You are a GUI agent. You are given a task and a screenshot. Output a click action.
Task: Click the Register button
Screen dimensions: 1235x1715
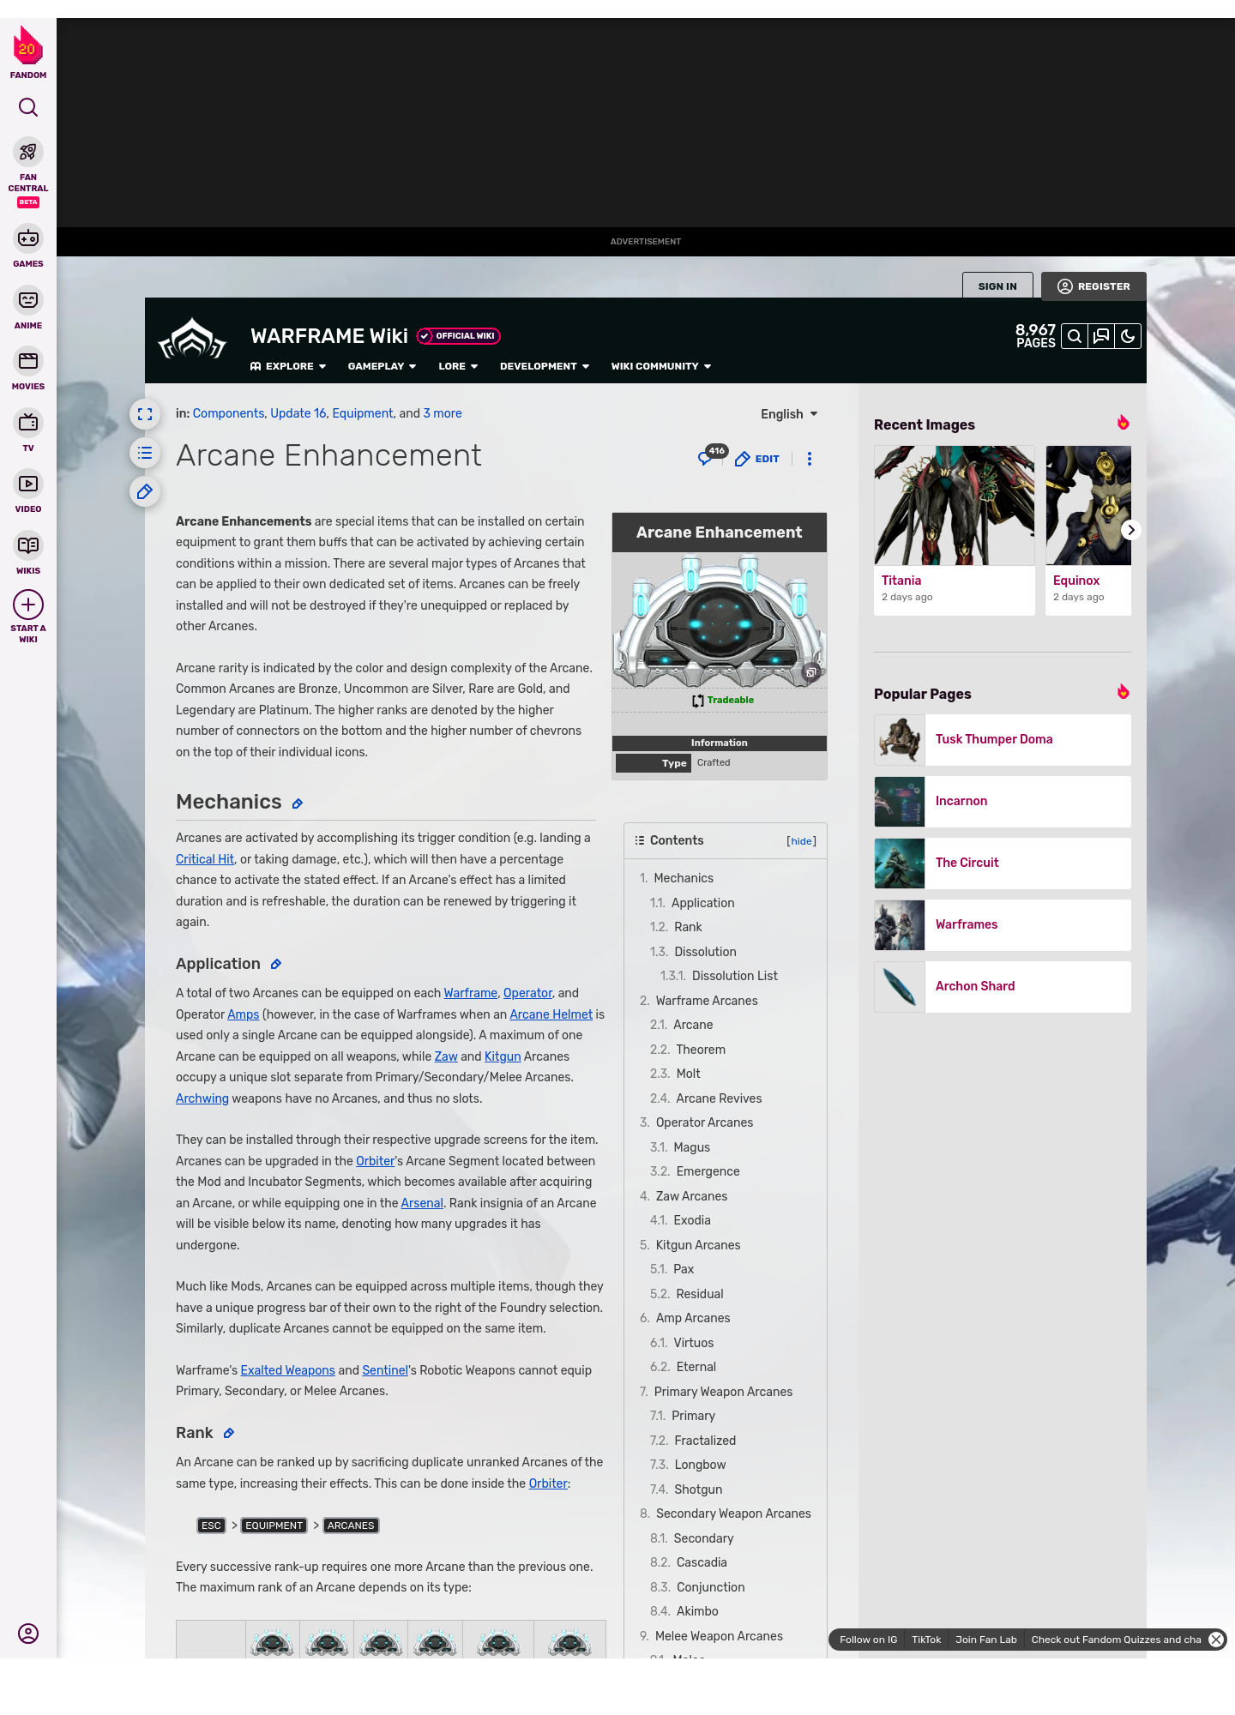[1093, 286]
